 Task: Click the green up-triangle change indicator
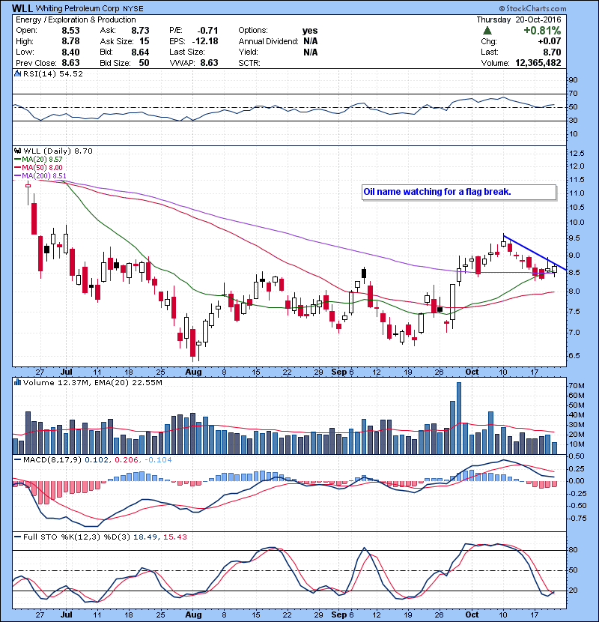[487, 31]
